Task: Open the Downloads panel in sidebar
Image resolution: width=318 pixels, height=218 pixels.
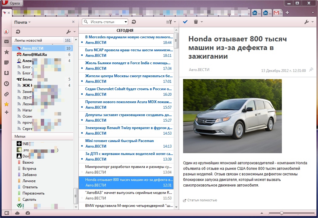Action: pos(6,73)
